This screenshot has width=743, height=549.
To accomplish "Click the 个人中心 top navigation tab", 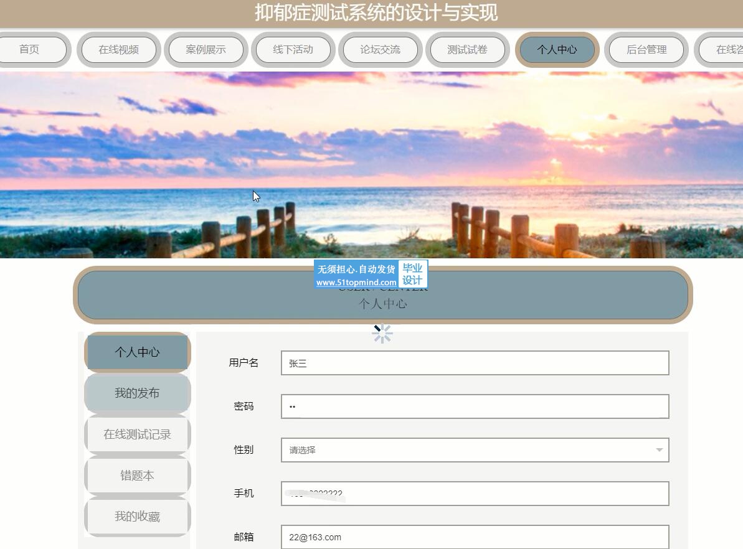I will [x=557, y=50].
